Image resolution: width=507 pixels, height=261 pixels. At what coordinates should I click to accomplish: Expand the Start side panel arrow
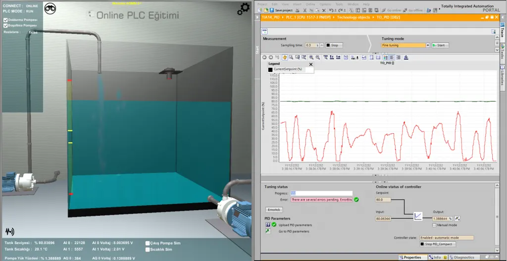coord(257,17)
